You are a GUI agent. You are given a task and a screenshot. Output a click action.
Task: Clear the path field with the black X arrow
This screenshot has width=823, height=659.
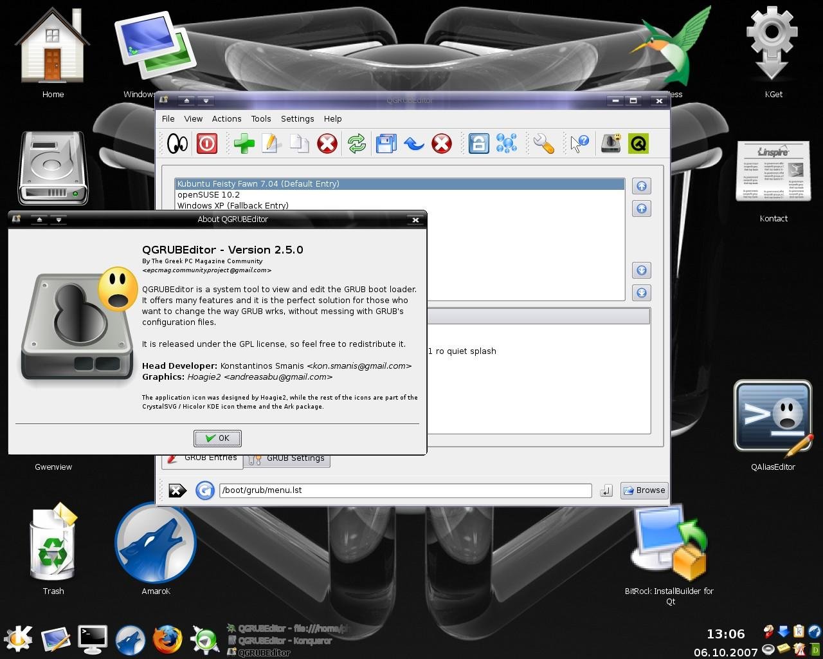(x=177, y=491)
